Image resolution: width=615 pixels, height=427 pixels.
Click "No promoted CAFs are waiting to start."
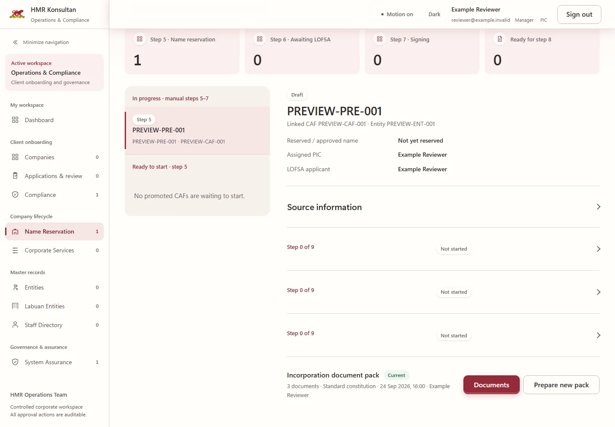point(189,196)
